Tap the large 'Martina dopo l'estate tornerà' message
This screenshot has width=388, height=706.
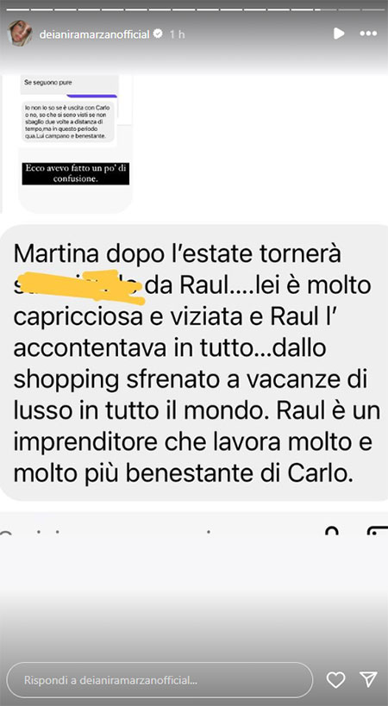pos(194,362)
